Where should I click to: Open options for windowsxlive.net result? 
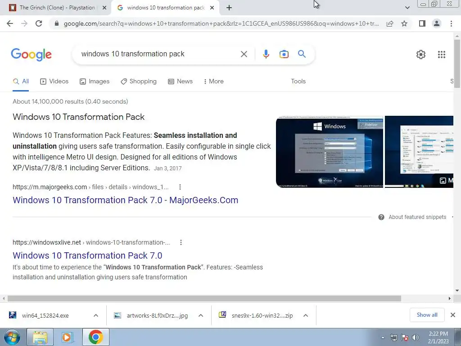click(181, 242)
